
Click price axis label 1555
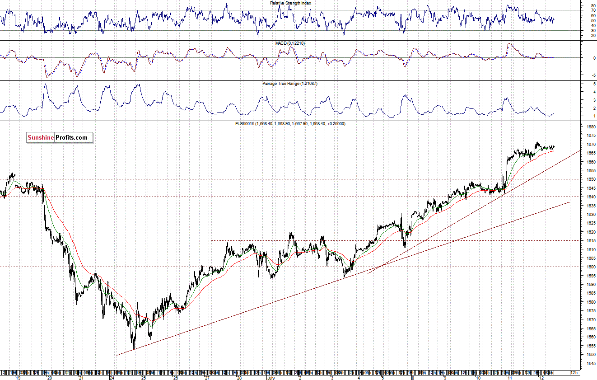(591, 346)
